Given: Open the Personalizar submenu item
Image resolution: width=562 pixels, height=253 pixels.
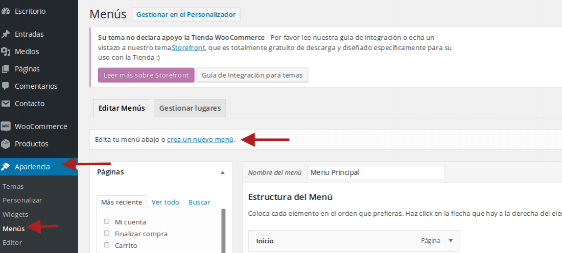Looking at the screenshot, I should click(x=22, y=200).
